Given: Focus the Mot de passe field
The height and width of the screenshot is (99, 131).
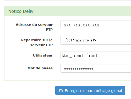Looking at the screenshot, I should click(x=96, y=68).
